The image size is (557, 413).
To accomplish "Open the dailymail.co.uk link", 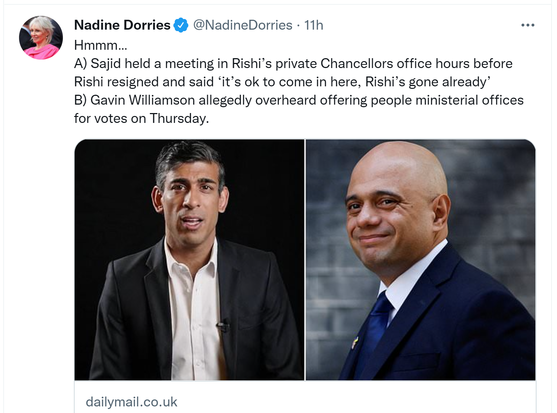I will tap(131, 402).
